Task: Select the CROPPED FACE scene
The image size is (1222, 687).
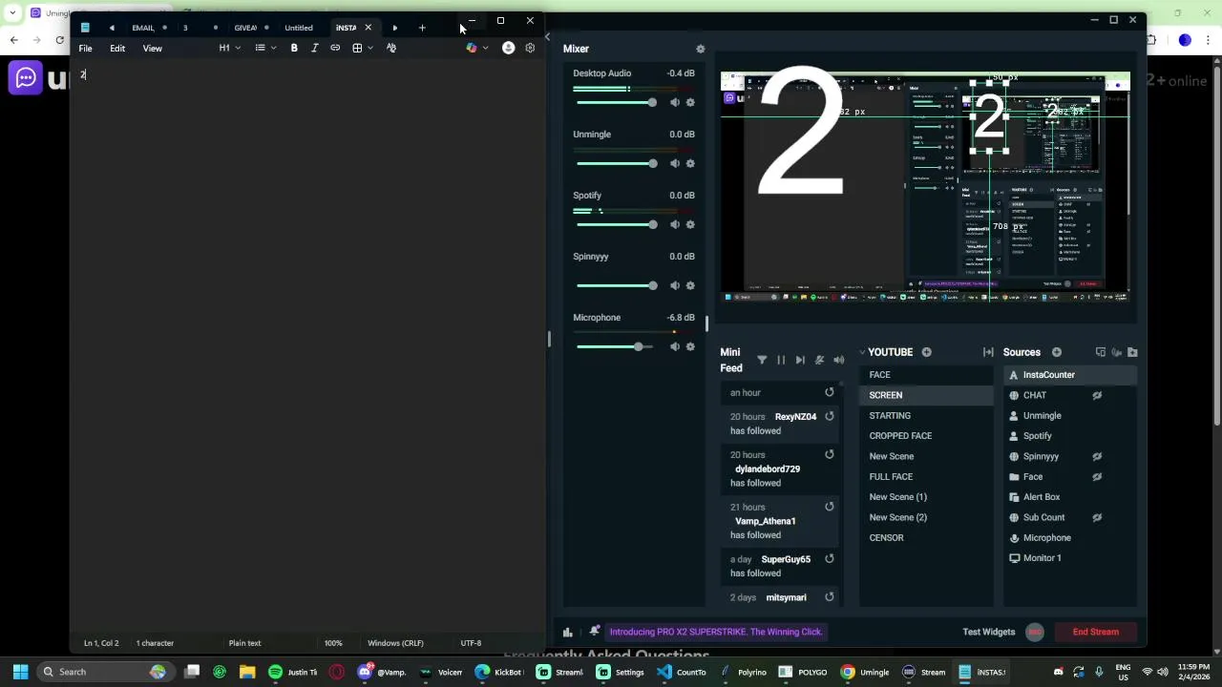Action: pyautogui.click(x=926, y=436)
